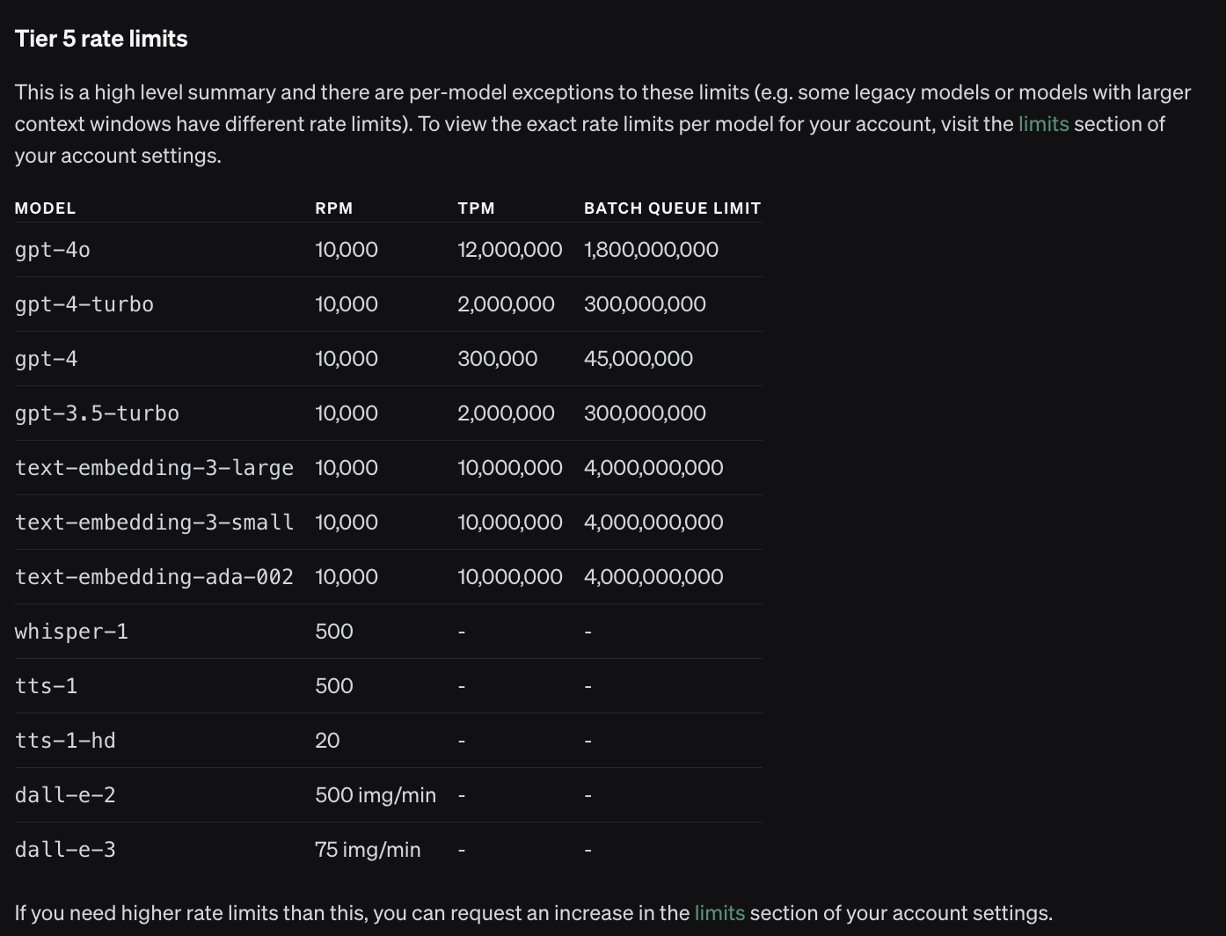Click the 2,000,000 TPM value for gpt-4-turbo
Image resolution: width=1226 pixels, height=936 pixels.
[506, 304]
